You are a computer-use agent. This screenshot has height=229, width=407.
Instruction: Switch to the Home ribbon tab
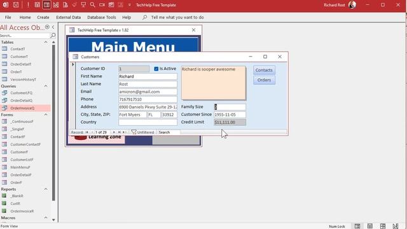click(x=25, y=17)
